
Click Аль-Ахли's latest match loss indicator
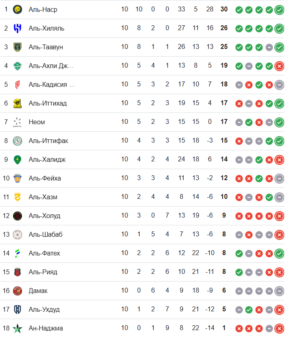[279, 66]
